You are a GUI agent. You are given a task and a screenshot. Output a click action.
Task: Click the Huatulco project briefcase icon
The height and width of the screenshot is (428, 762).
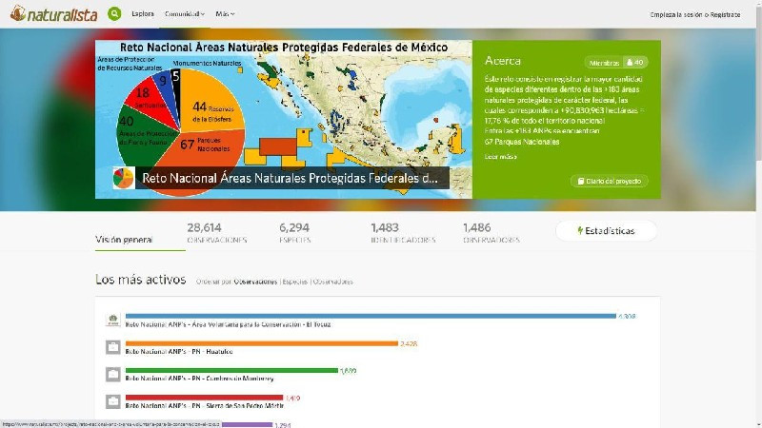coord(112,347)
